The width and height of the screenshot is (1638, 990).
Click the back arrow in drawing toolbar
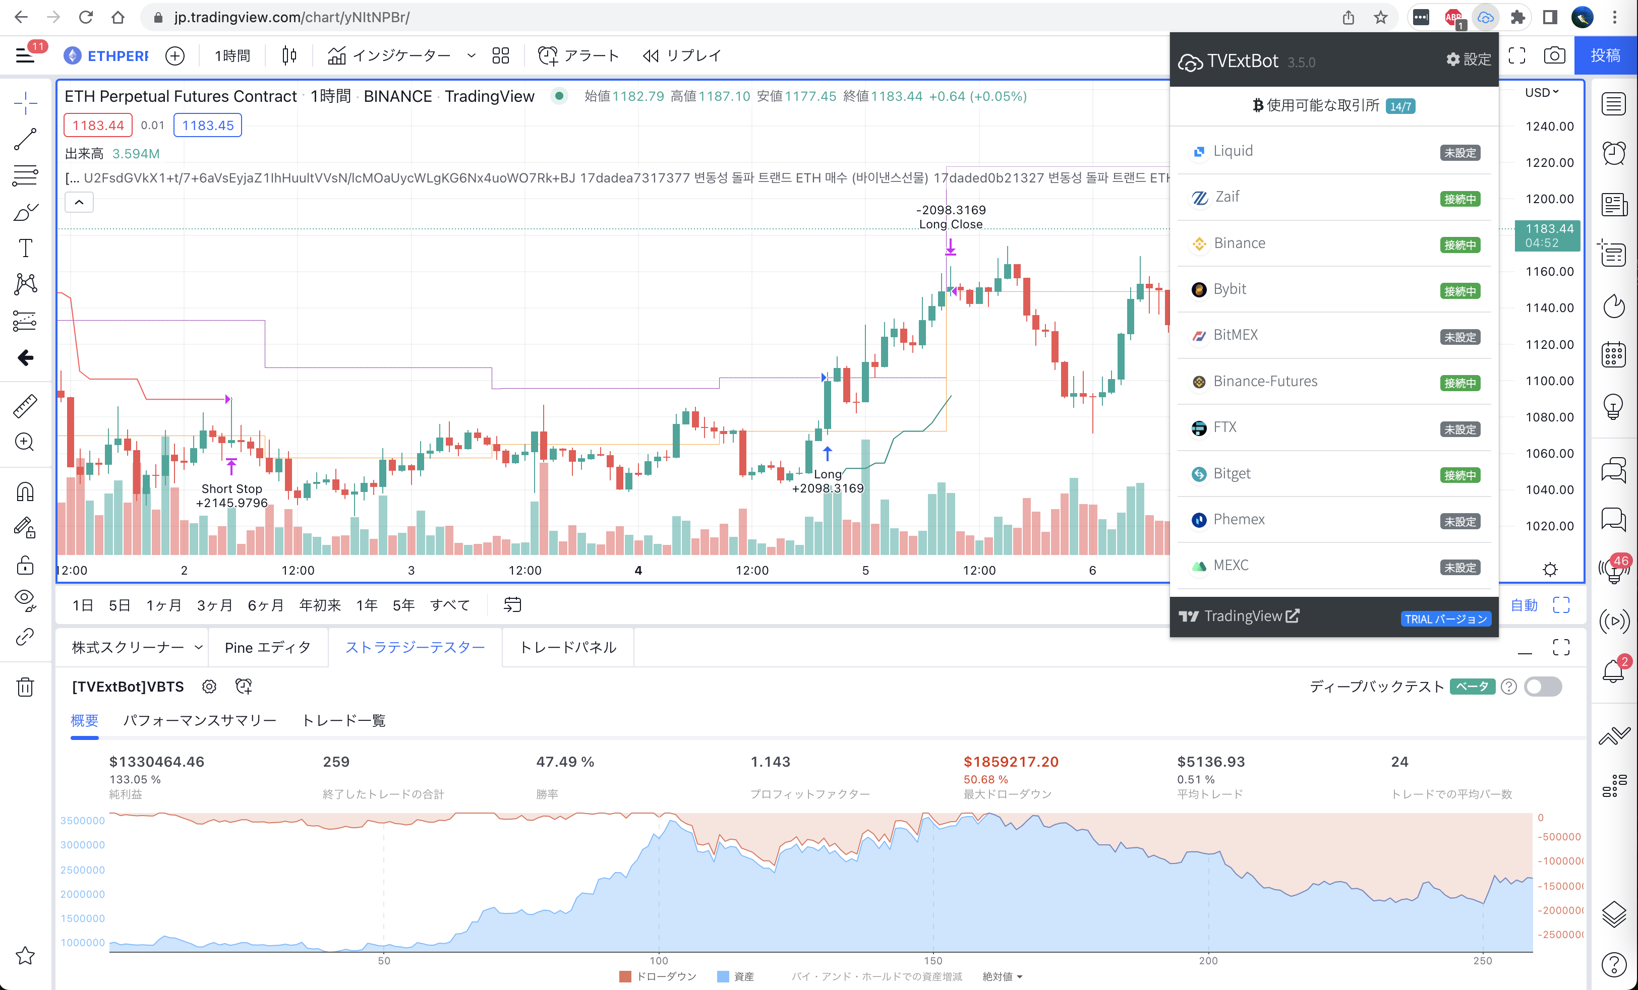[x=25, y=357]
